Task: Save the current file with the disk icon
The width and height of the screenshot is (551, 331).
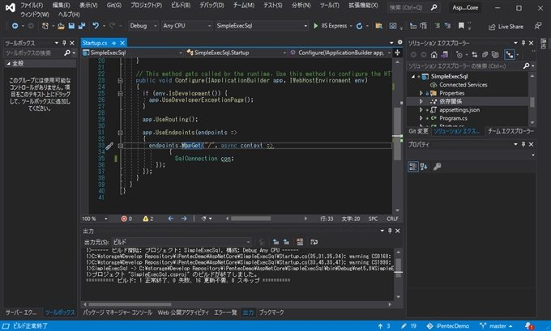Action: tap(71, 26)
